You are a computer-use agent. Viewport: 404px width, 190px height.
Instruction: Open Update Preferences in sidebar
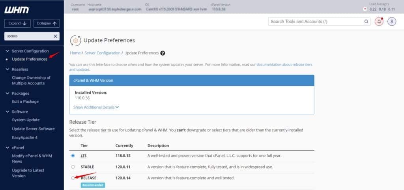pos(30,59)
